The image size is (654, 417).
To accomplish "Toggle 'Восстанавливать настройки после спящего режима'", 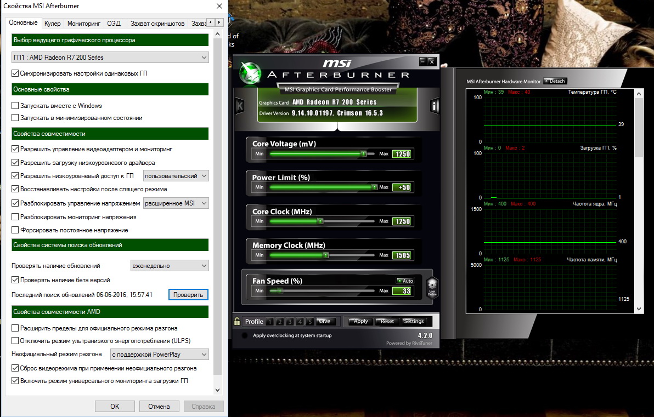I will [15, 189].
